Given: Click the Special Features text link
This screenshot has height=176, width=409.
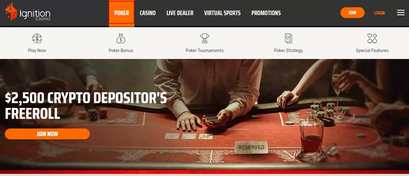Looking at the screenshot, I should (x=372, y=51).
